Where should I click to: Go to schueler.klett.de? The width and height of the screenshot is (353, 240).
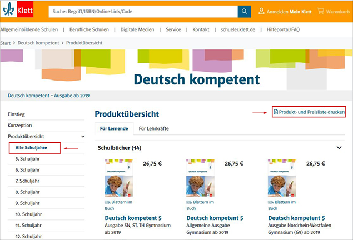click(x=238, y=29)
